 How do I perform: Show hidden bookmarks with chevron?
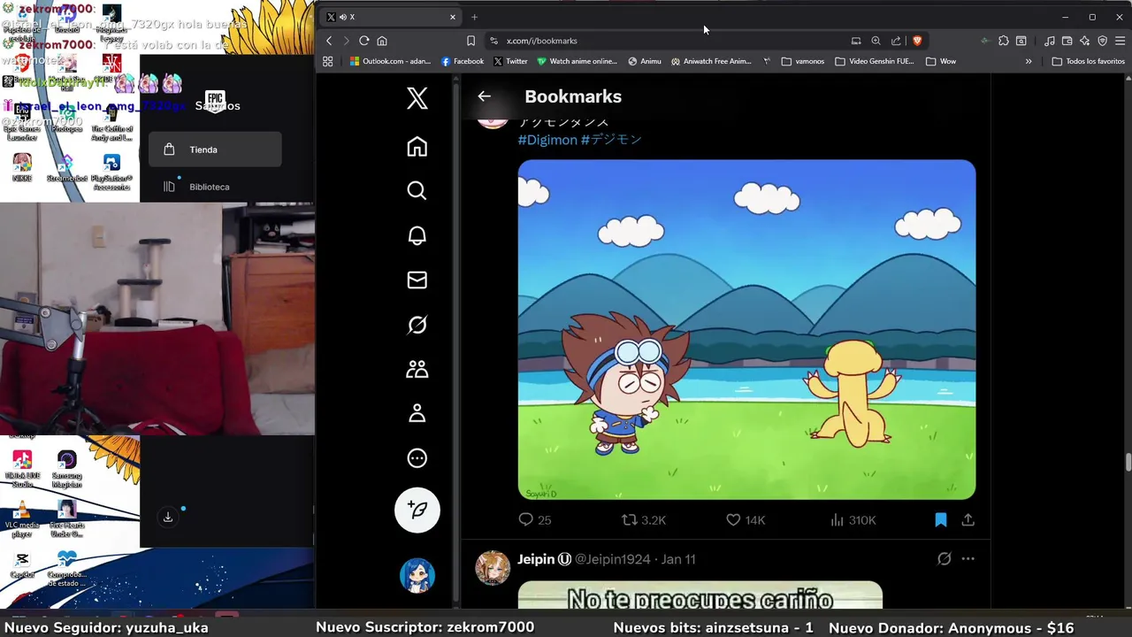[x=1029, y=61]
